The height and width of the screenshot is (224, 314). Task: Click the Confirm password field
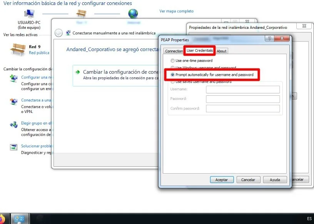tap(243, 109)
